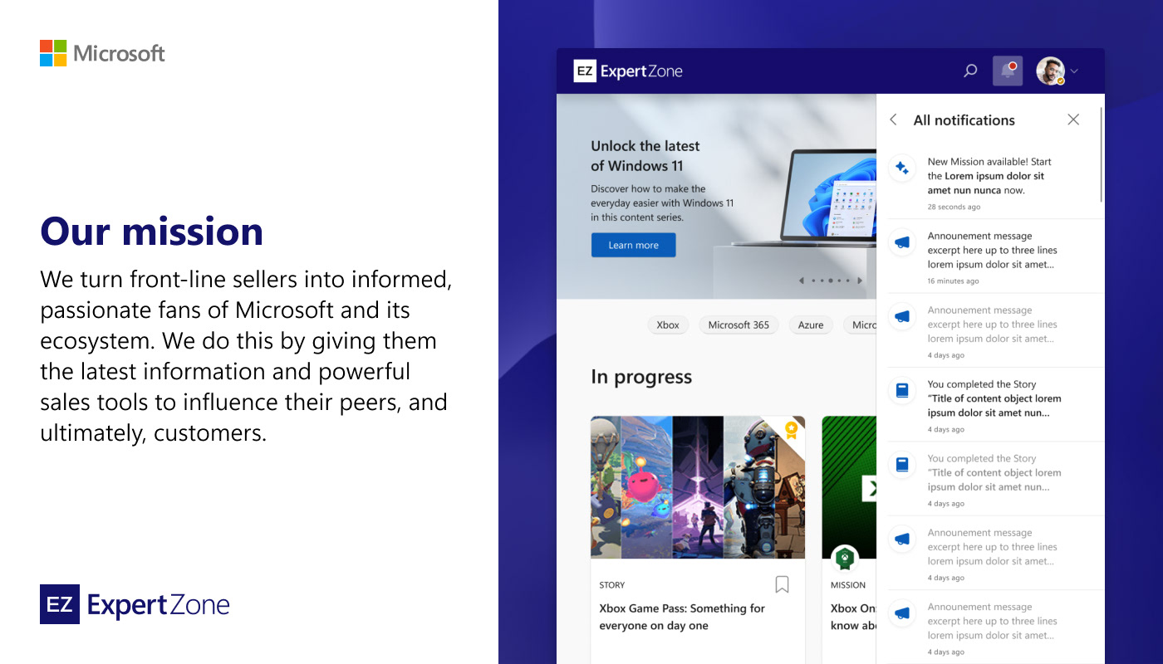
Task: Close the All notifications panel
Action: [1073, 120]
